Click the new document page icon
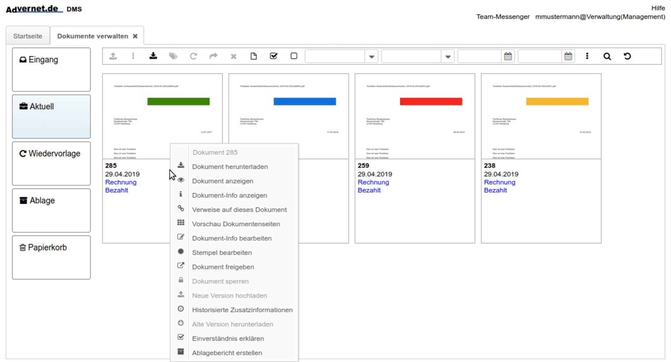The height and width of the screenshot is (362, 671). (x=253, y=56)
